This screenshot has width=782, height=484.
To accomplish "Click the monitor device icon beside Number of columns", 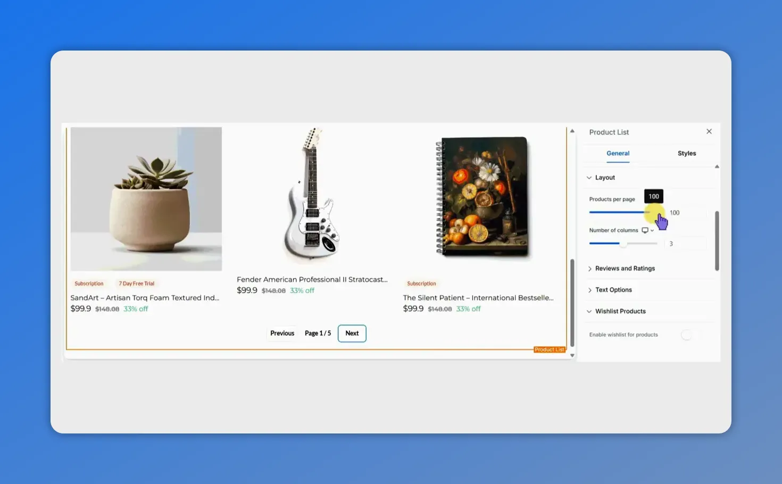I will (645, 230).
